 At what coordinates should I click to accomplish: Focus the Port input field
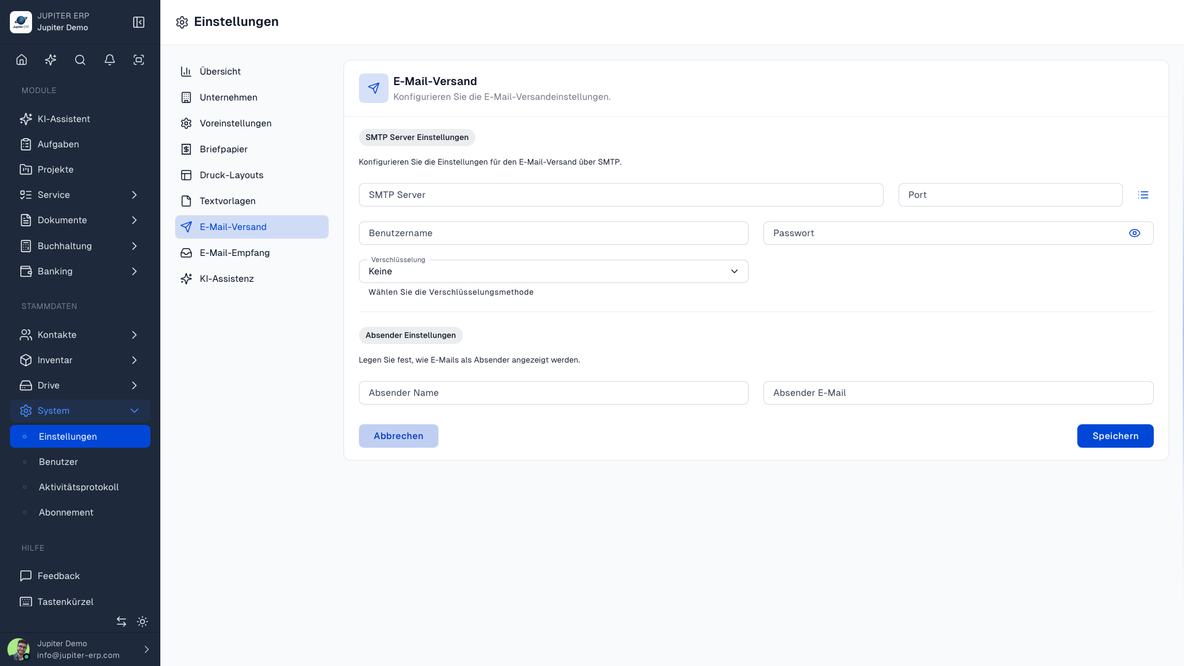pos(1010,195)
